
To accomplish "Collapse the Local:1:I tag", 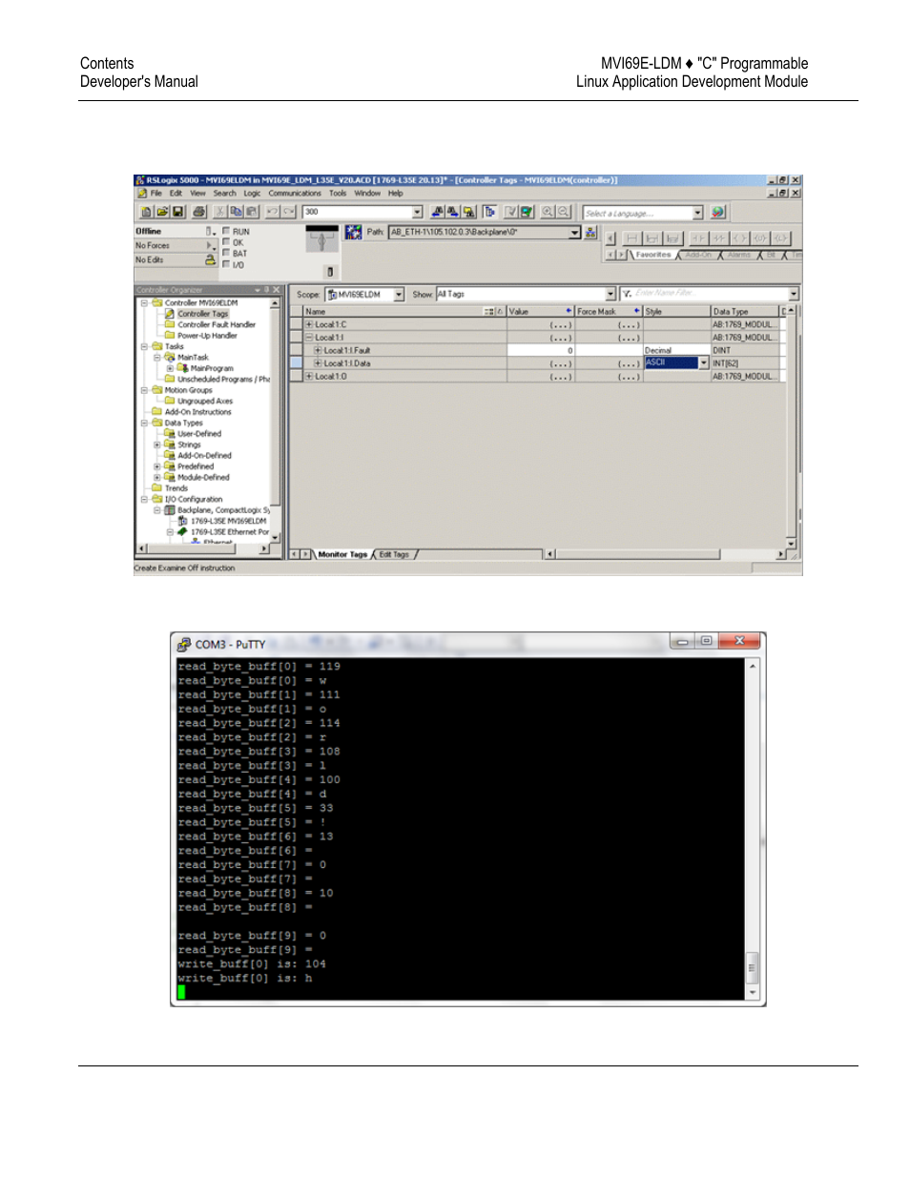I will [309, 338].
